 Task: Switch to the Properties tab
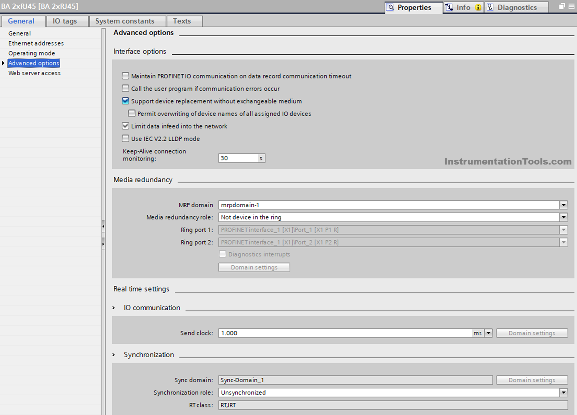414,7
